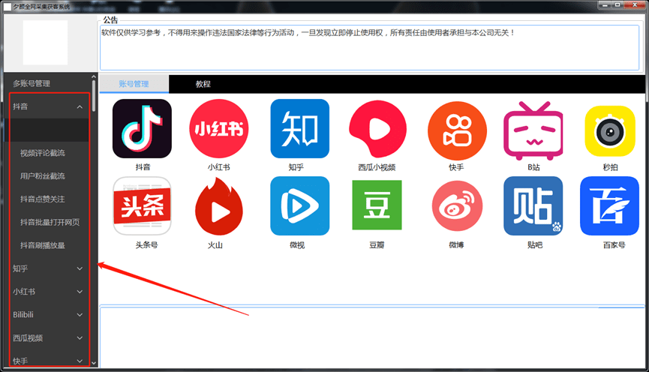Expand the 小红书 sidebar section chevron

click(x=80, y=292)
